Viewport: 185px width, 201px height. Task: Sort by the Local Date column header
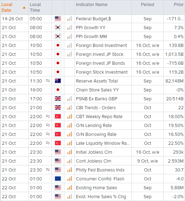click(x=7, y=7)
